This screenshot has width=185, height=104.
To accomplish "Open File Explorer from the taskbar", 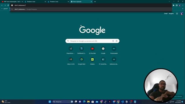I will [x=88, y=102].
